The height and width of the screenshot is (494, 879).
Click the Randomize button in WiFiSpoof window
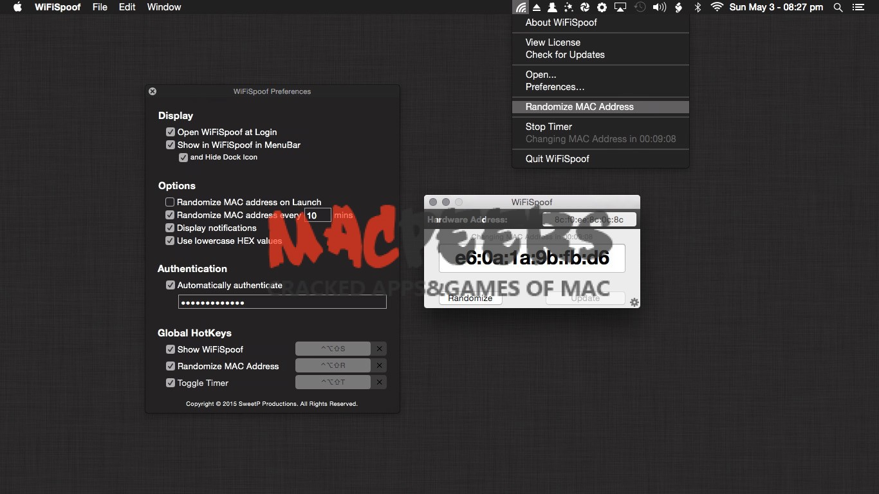470,298
